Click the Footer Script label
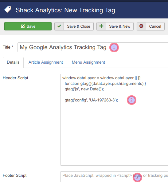168x182 pixels. point(15,175)
